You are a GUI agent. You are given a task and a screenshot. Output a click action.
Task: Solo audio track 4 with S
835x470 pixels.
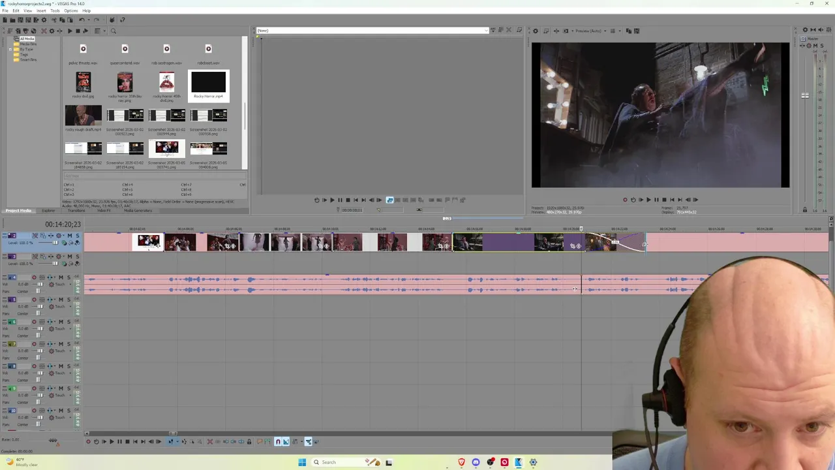pyautogui.click(x=68, y=277)
